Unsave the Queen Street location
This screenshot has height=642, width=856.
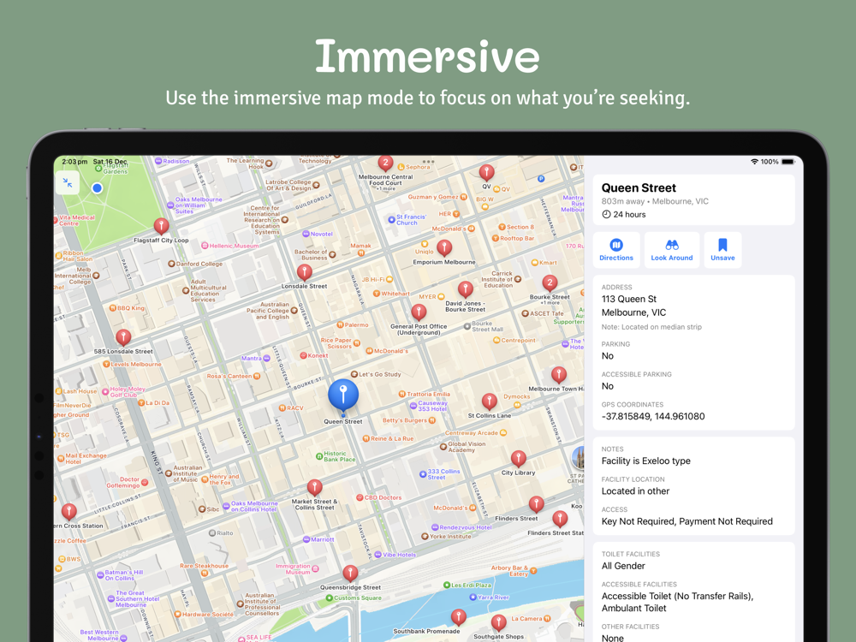[722, 250]
